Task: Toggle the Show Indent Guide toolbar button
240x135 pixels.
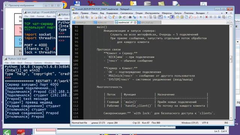Action: (172, 17)
